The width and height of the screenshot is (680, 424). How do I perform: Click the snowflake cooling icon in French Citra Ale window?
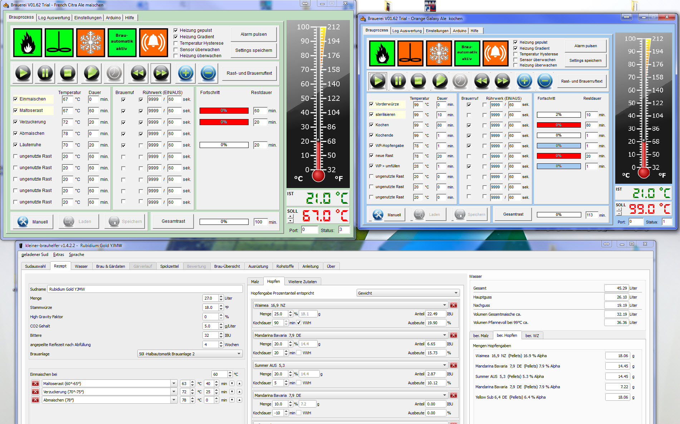[x=90, y=43]
